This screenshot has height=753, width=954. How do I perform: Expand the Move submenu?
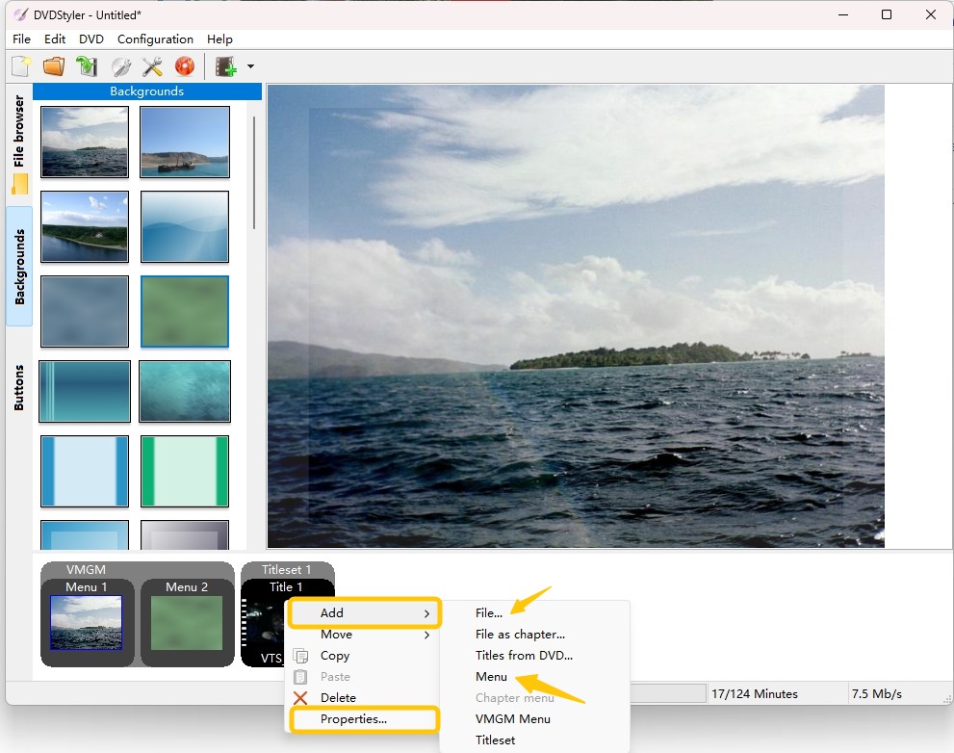(337, 635)
